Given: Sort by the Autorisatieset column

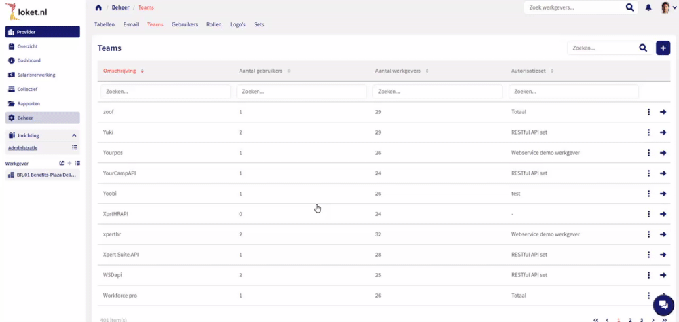Looking at the screenshot, I should (532, 71).
